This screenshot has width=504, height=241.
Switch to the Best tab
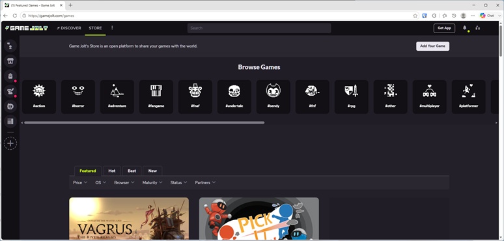pyautogui.click(x=132, y=171)
